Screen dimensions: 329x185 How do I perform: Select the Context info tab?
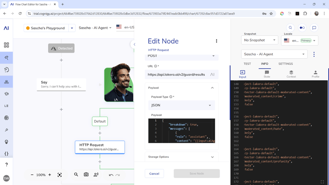click(291, 74)
